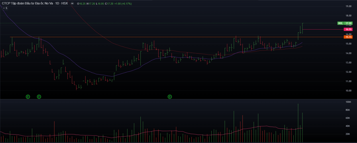Click the second green event marker from left

click(x=39, y=96)
